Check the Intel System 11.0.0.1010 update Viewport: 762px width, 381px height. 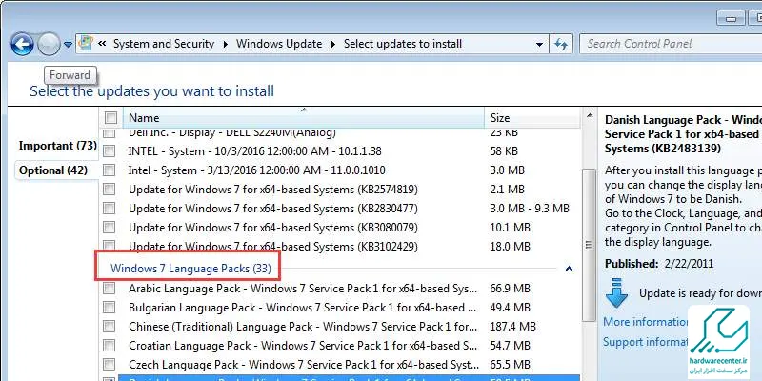coord(110,170)
